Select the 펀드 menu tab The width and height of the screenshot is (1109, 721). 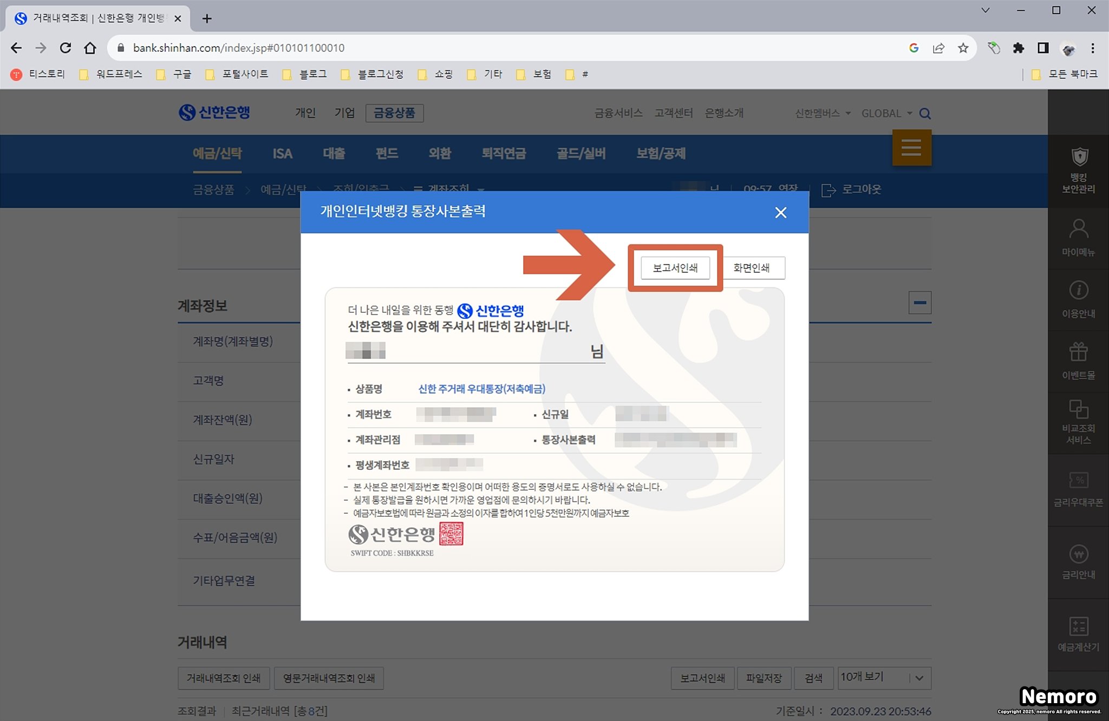387,154
